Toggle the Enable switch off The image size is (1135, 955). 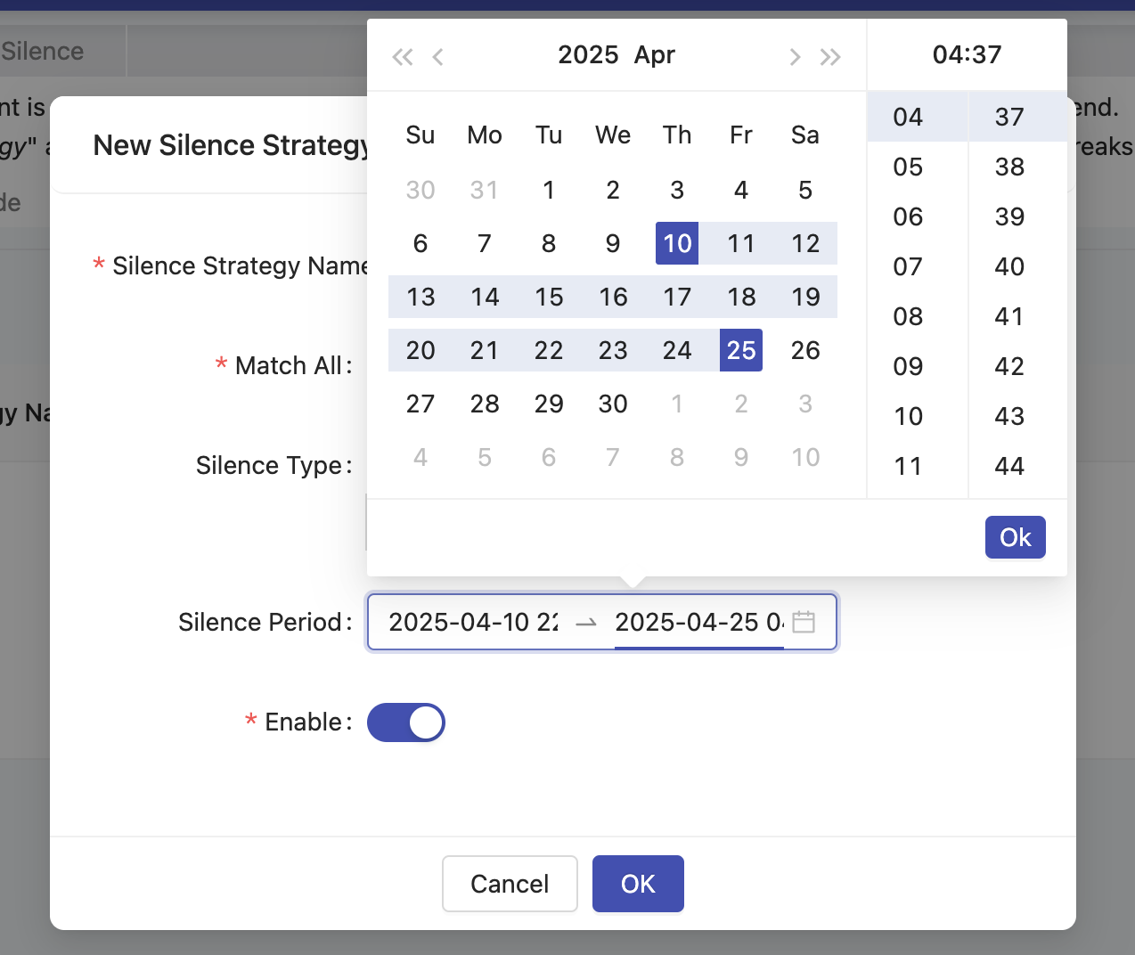(x=406, y=722)
